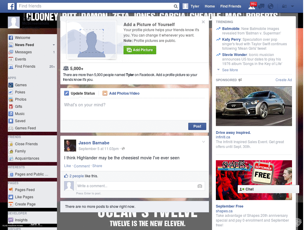Open the messages chat bubbles icon
This screenshot has width=307, height=230.
click(x=261, y=7)
